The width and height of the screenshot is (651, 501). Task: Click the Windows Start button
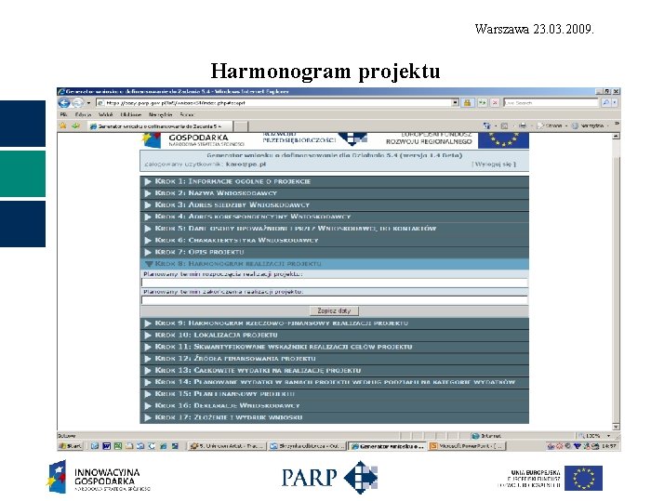coord(71,446)
